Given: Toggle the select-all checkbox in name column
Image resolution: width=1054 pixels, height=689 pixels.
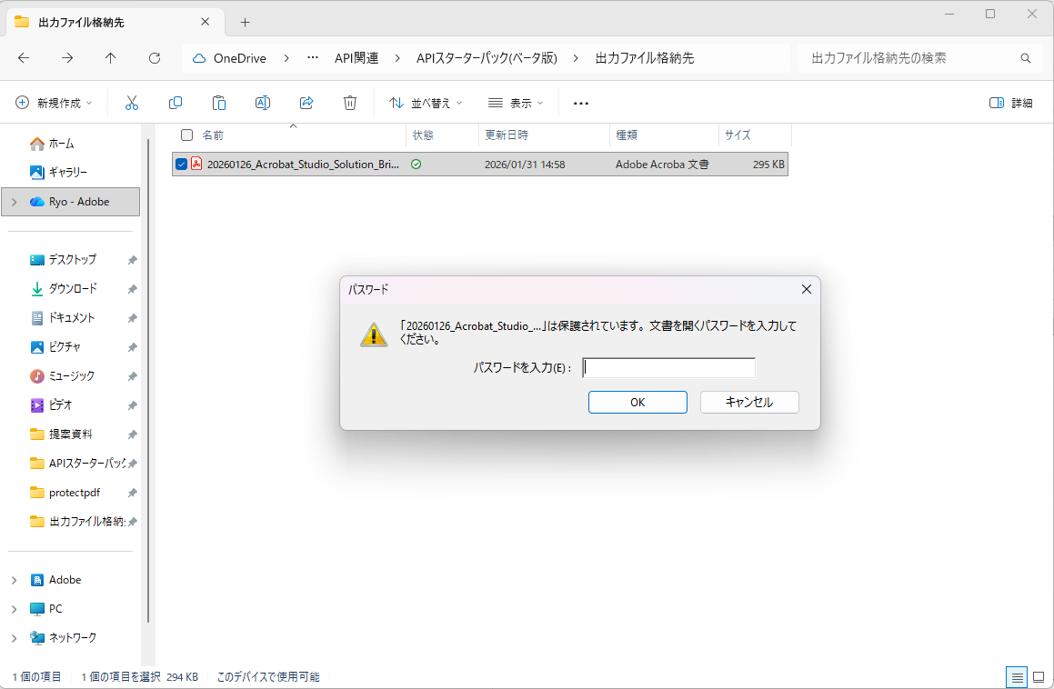Looking at the screenshot, I should (186, 135).
